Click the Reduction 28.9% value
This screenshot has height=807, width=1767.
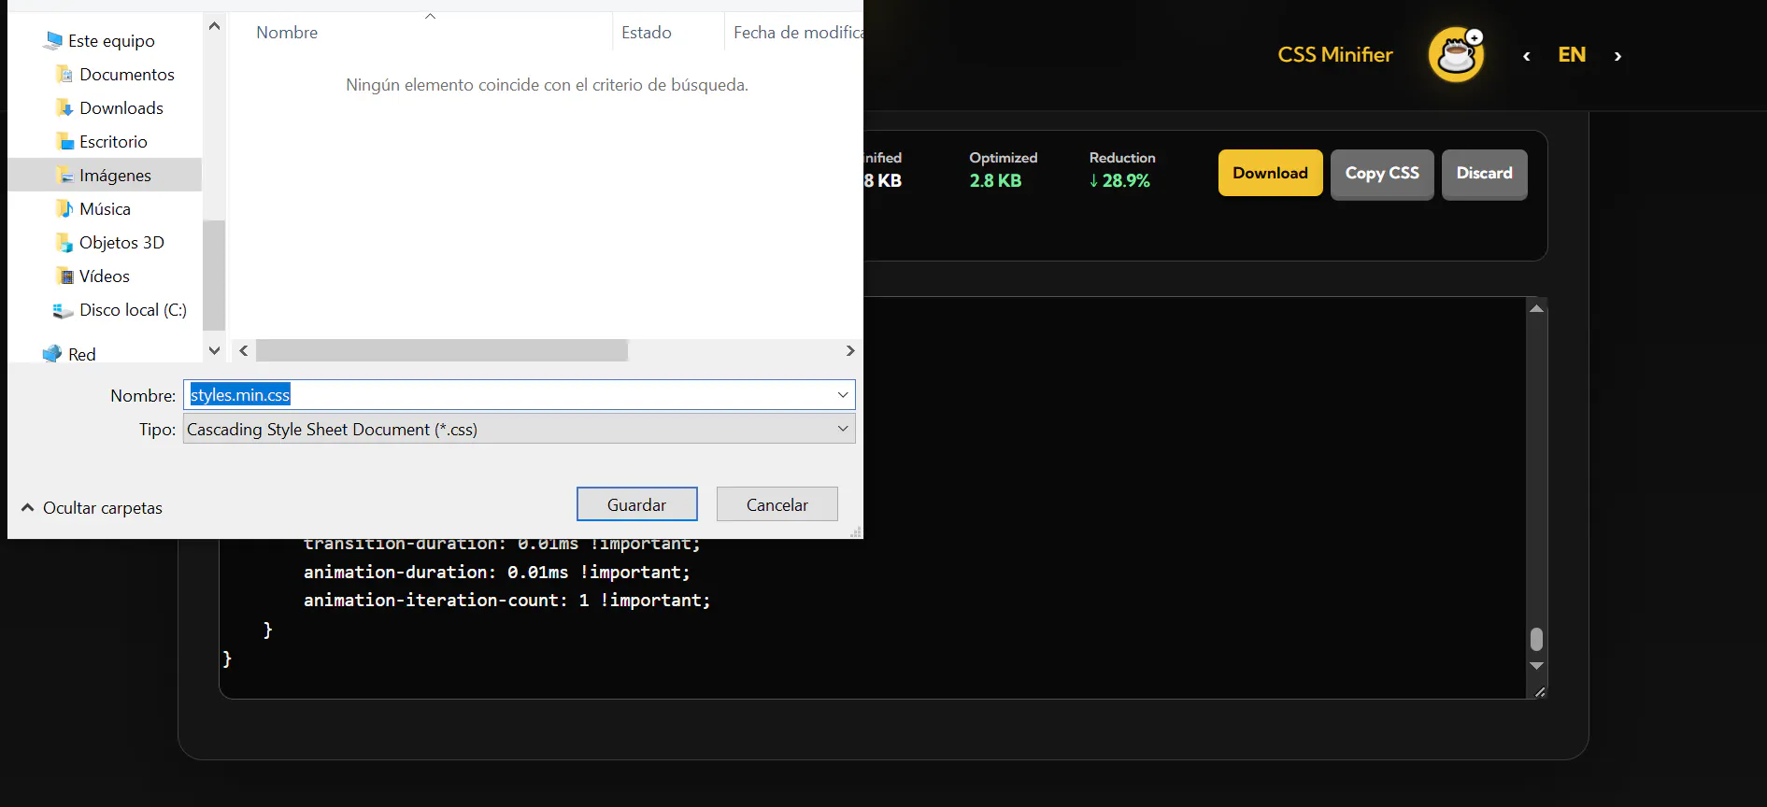pyautogui.click(x=1119, y=180)
